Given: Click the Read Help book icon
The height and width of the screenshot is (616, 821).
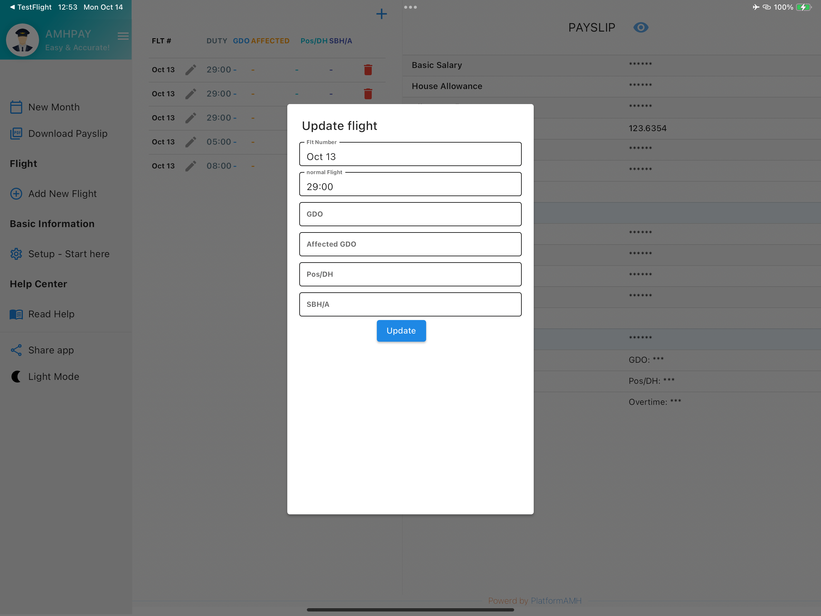Looking at the screenshot, I should click(x=16, y=314).
